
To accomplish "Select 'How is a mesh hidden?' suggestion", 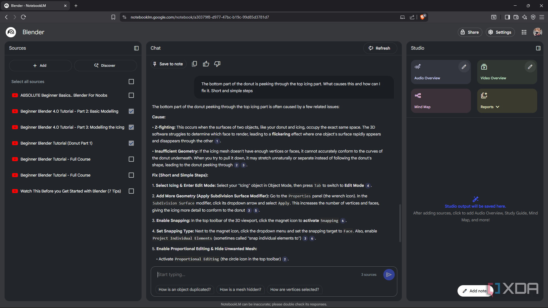I will (x=240, y=289).
